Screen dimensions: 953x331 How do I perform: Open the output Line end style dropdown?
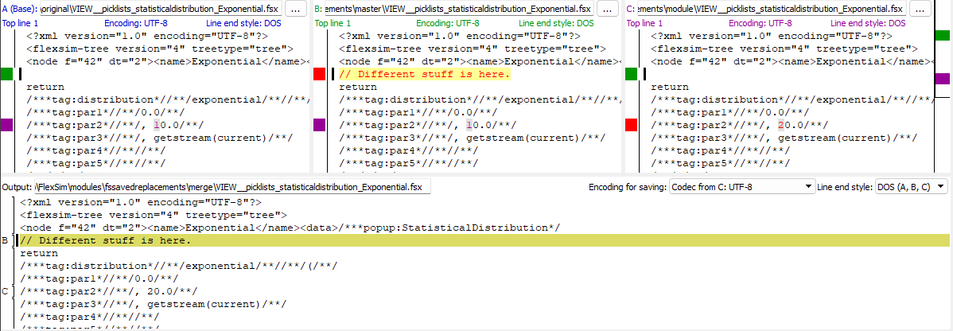tap(911, 186)
